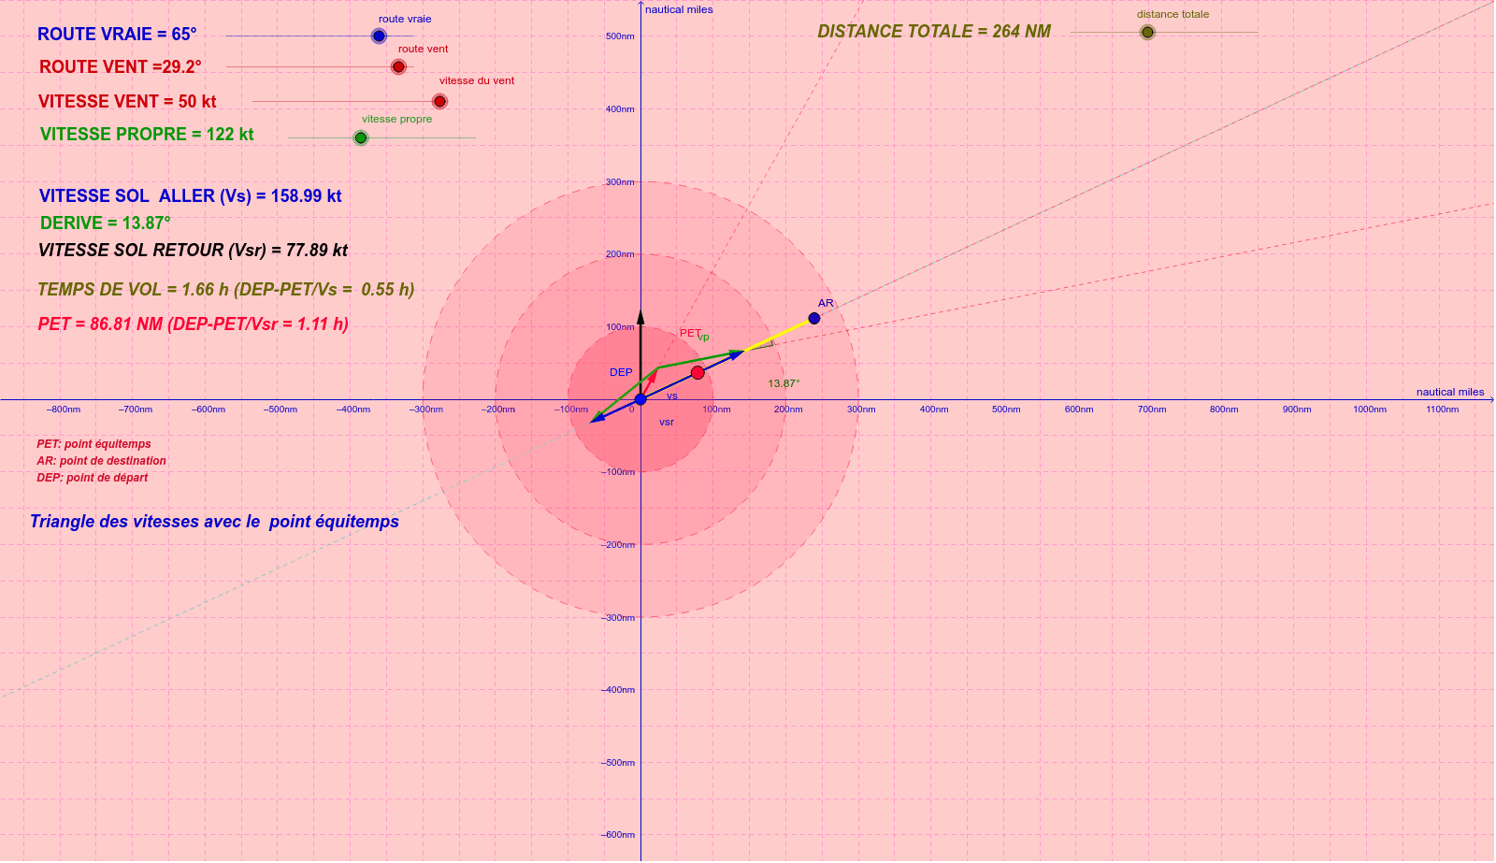Viewport: 1496px width, 863px height.
Task: Click the 'DEP: point de départ' legend line
Action: [92, 478]
